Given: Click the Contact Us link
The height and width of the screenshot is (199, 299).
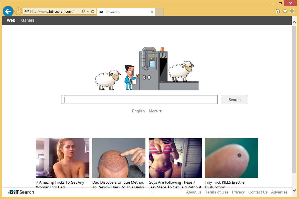Looking at the screenshot, I should pyautogui.click(x=258, y=192).
